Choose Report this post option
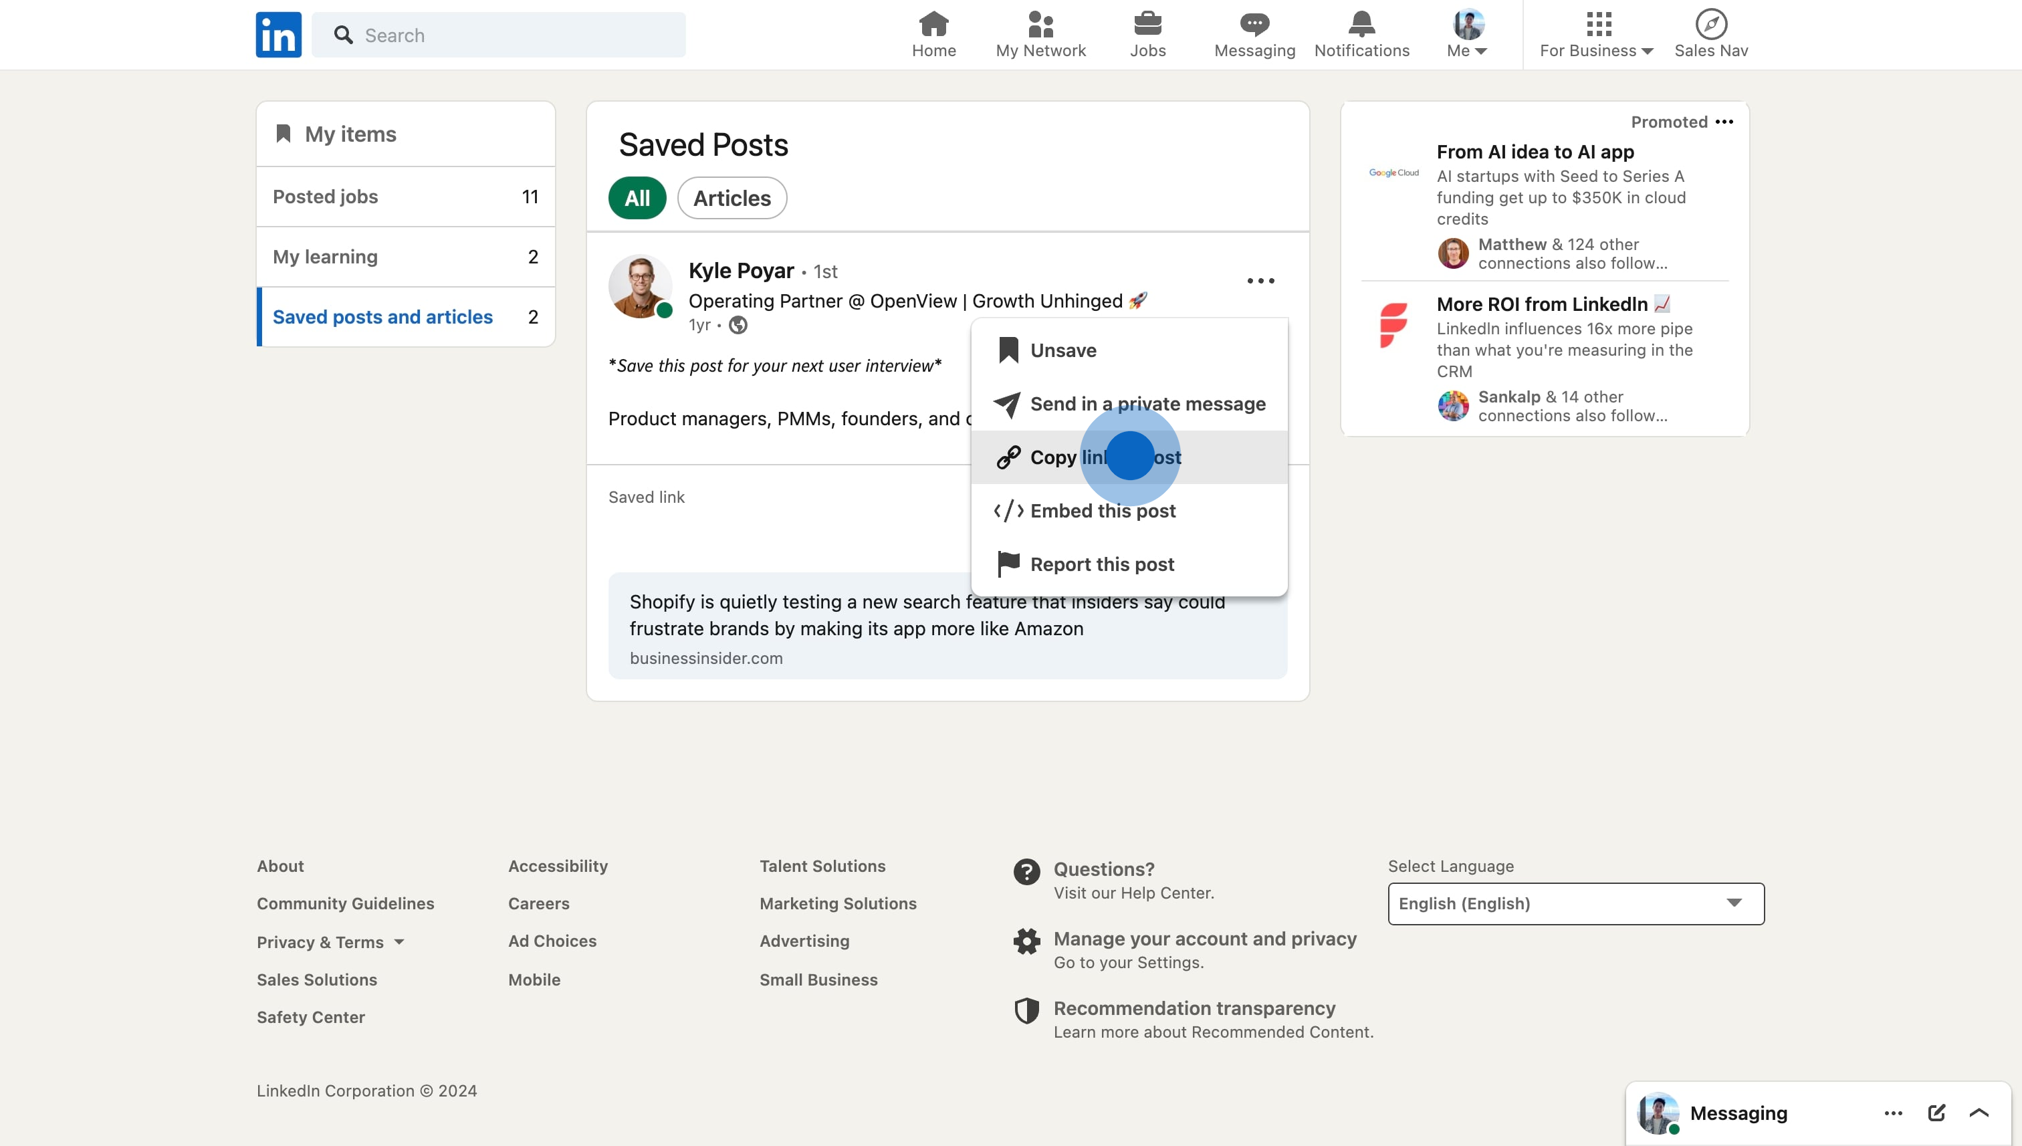The width and height of the screenshot is (2022, 1146). 1101,564
